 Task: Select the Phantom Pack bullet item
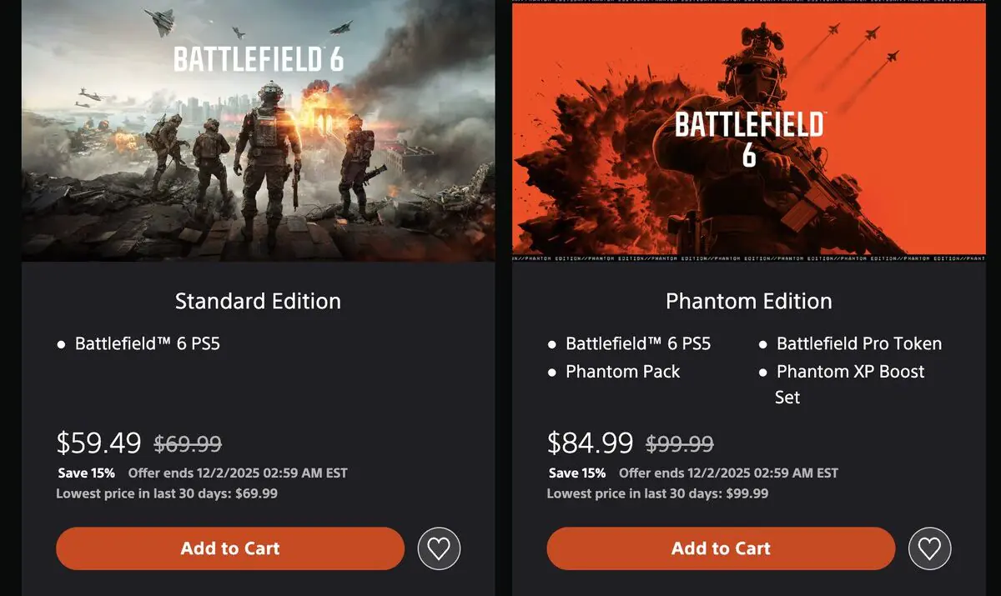(x=622, y=371)
